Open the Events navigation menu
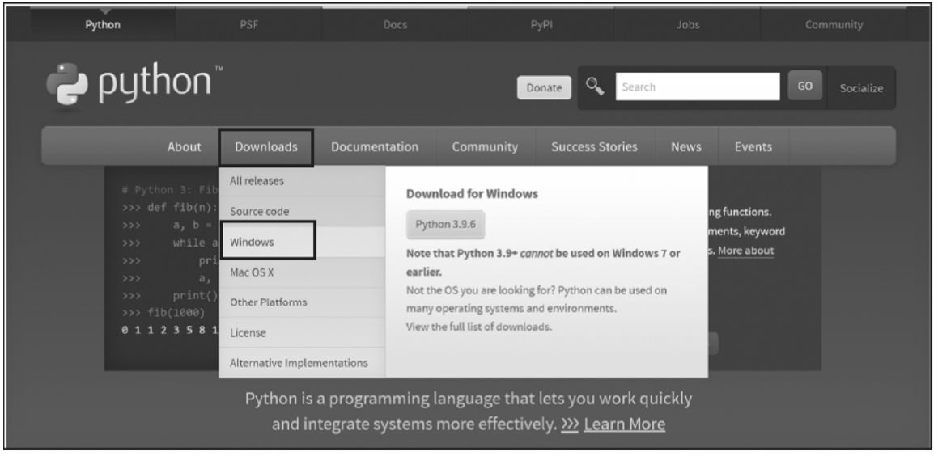938x456 pixels. click(x=753, y=147)
